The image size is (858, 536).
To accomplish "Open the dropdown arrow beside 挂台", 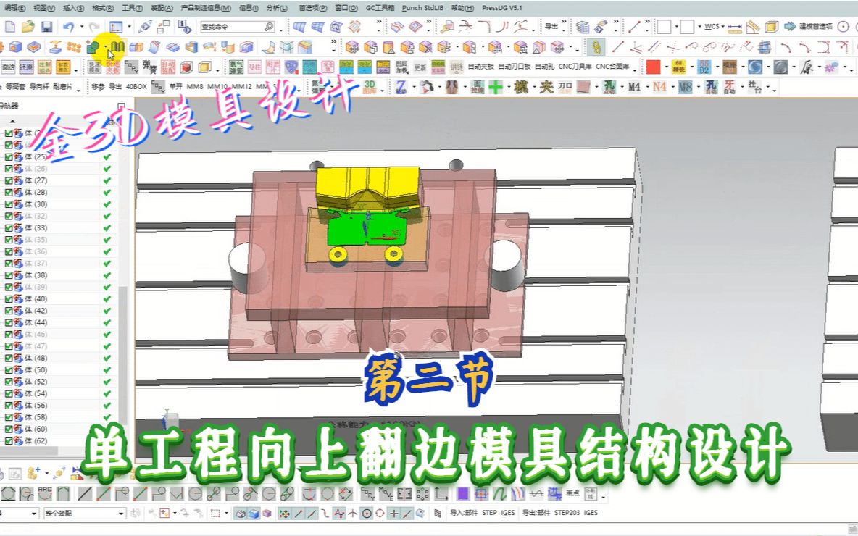I will point(767,88).
